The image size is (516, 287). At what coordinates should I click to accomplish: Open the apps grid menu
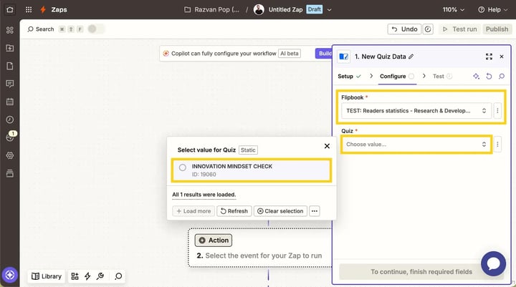pyautogui.click(x=29, y=9)
